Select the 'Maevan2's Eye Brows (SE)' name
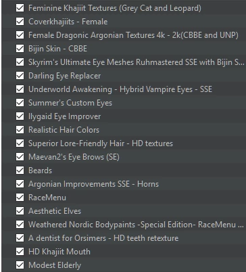246x272 pixels. 74,157
